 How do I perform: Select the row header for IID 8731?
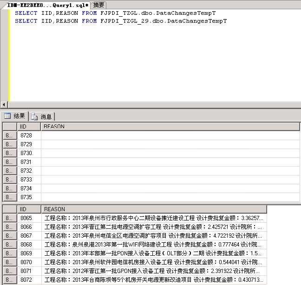tap(10, 162)
